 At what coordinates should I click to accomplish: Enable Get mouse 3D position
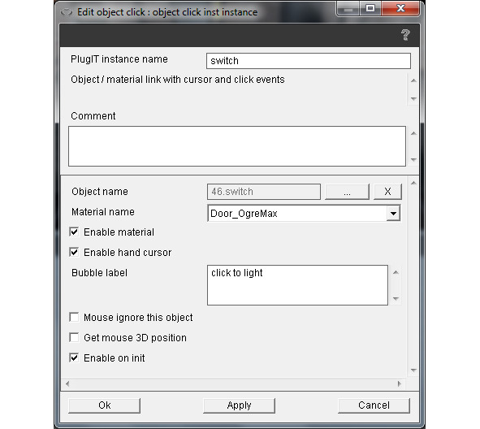tap(74, 337)
